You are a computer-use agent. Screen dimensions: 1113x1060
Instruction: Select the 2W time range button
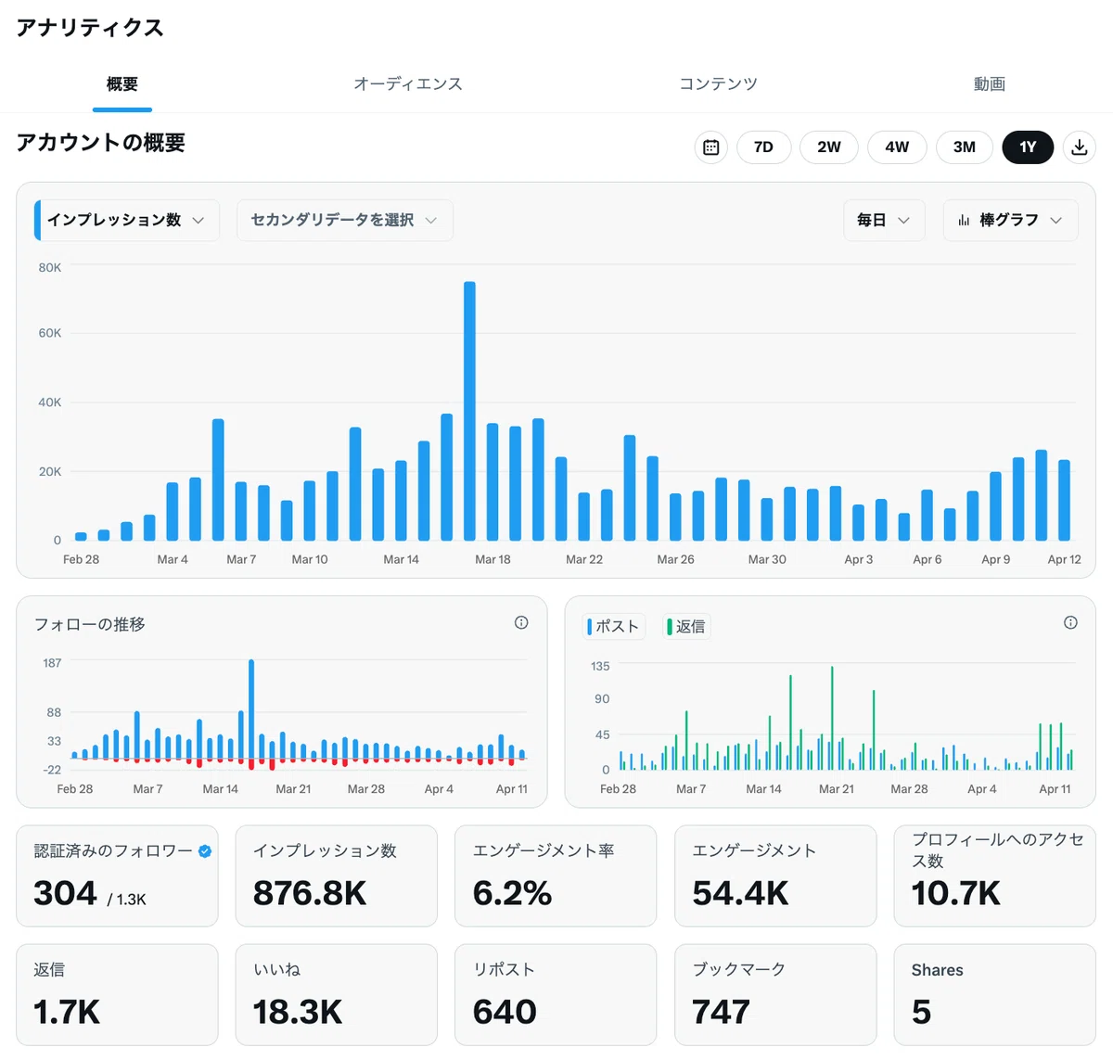tap(829, 147)
